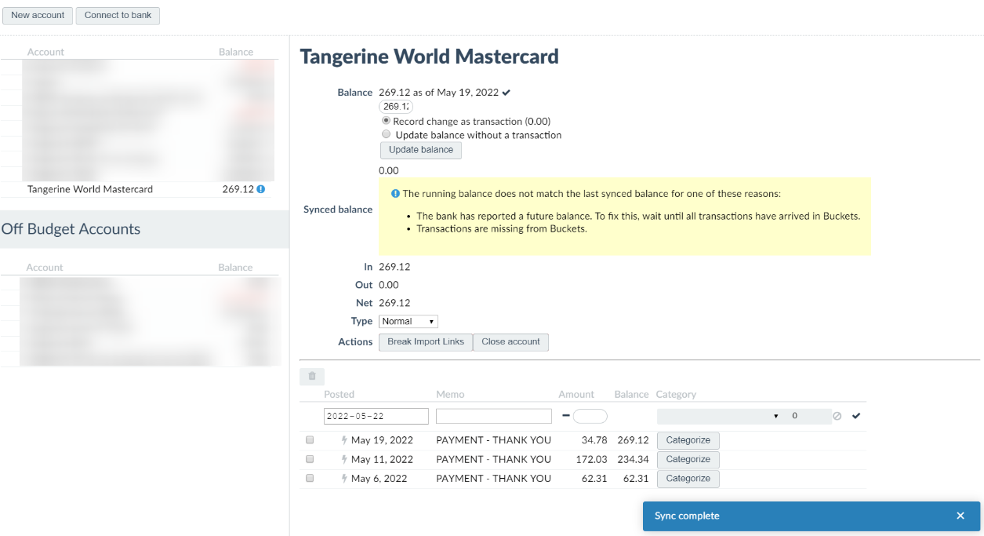Check the May 11, 2022 transaction checkbox
984x536 pixels.
pos(309,459)
